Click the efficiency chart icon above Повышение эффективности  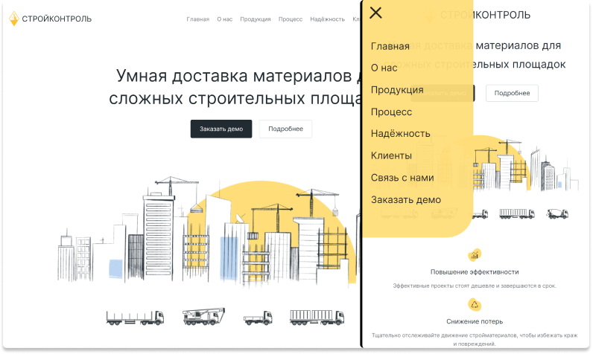point(475,256)
